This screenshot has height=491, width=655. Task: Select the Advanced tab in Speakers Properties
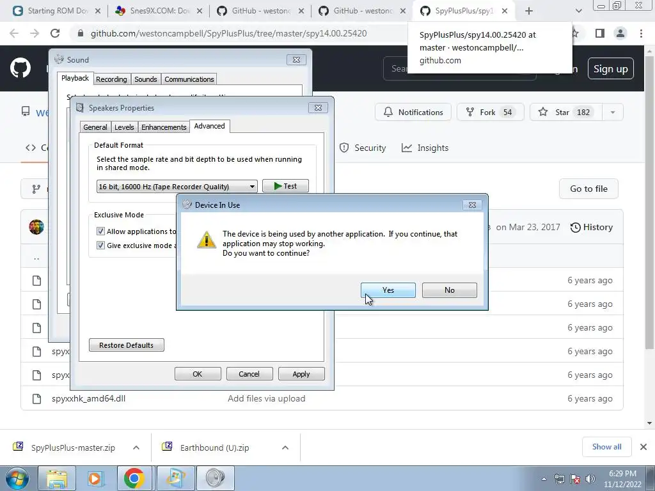click(209, 126)
